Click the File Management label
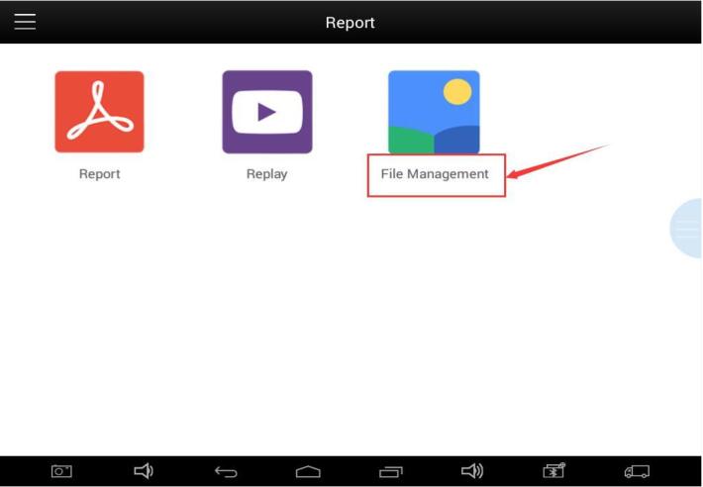 coord(435,174)
